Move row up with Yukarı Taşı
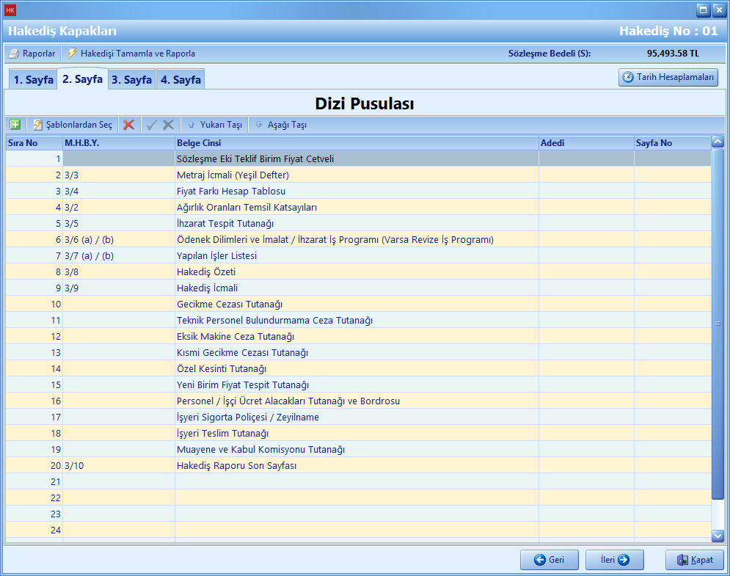730x576 pixels. (x=215, y=125)
